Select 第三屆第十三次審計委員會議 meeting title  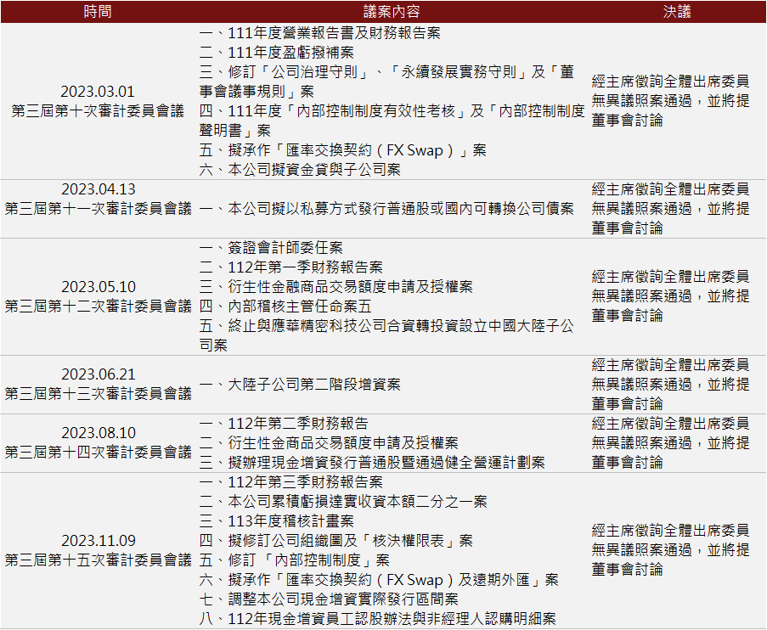98,394
